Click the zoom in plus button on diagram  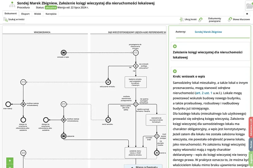(x=10, y=161)
